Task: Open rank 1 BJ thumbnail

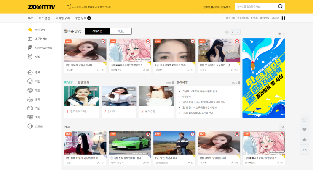Action: tap(81, 96)
